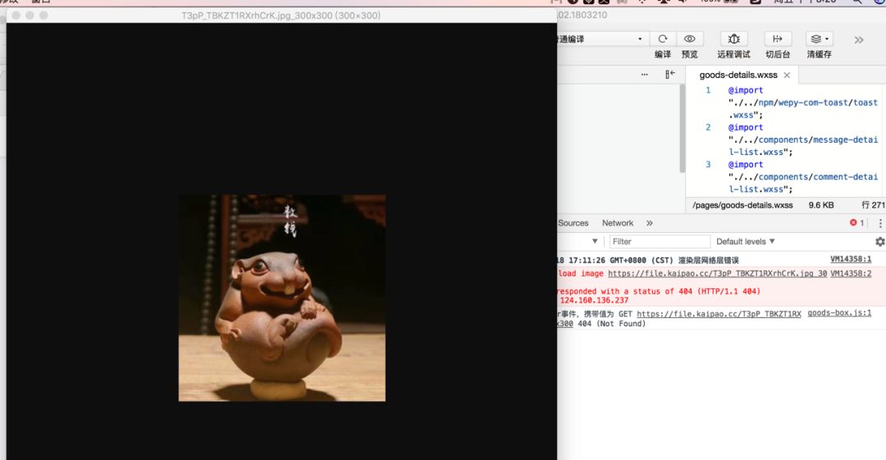The width and height of the screenshot is (886, 460).
Task: Show more devtools tabs chevron
Action: tap(649, 223)
